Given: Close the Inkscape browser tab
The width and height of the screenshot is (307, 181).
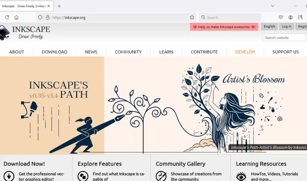Looking at the screenshot, I should click(x=49, y=6).
